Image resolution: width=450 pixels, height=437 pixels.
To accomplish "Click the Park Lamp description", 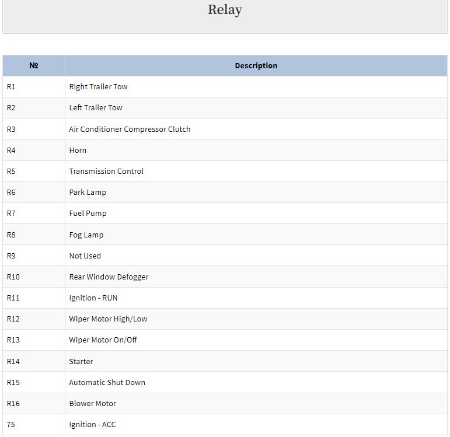I will pos(88,193).
